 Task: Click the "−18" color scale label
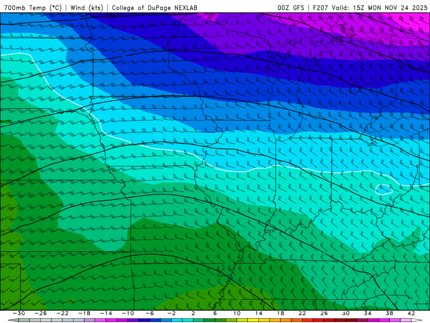pyautogui.click(x=84, y=313)
